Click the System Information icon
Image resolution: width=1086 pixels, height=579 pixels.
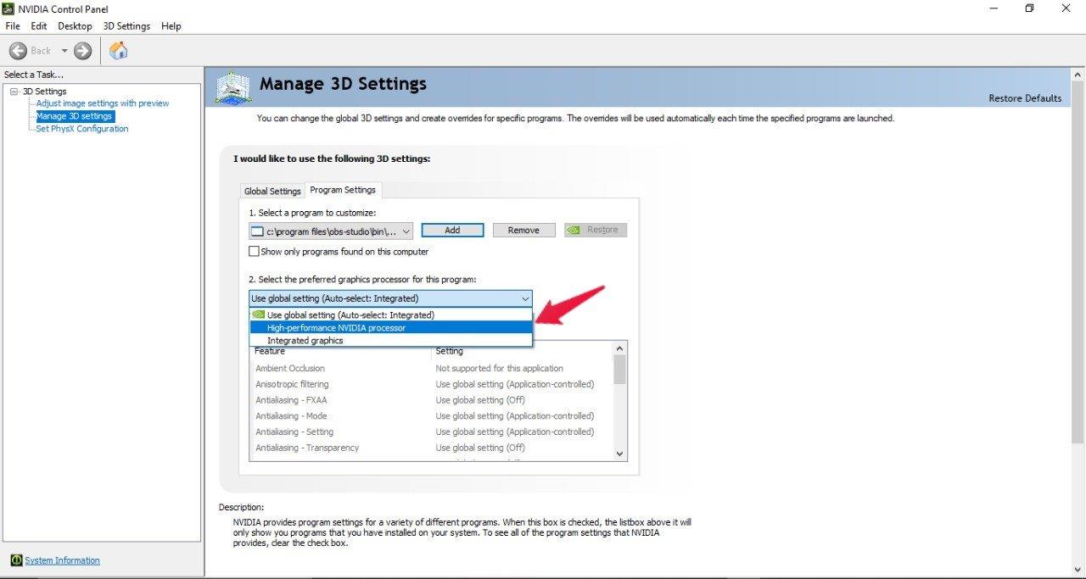pyautogui.click(x=16, y=560)
